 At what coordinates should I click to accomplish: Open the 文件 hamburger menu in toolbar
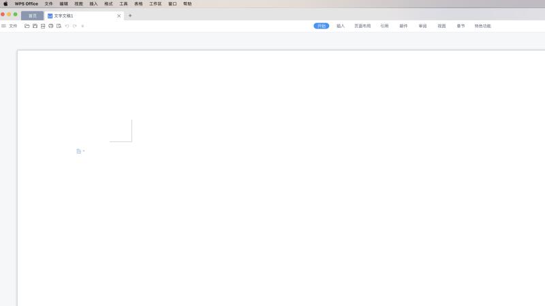9,26
